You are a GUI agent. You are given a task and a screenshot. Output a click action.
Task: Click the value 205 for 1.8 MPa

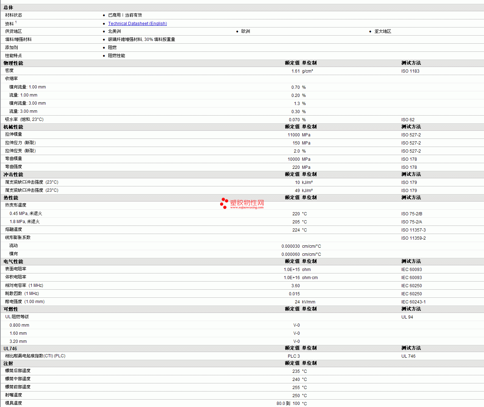296,222
